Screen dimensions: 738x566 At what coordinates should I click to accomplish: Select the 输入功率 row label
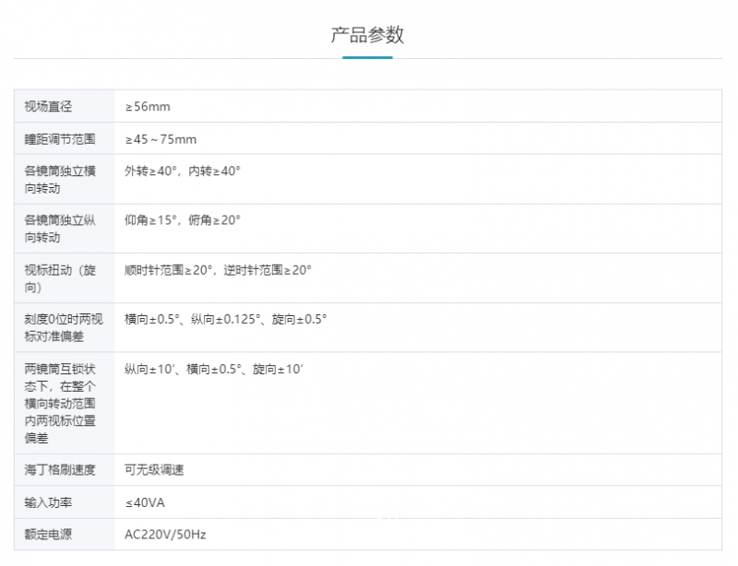click(50, 502)
